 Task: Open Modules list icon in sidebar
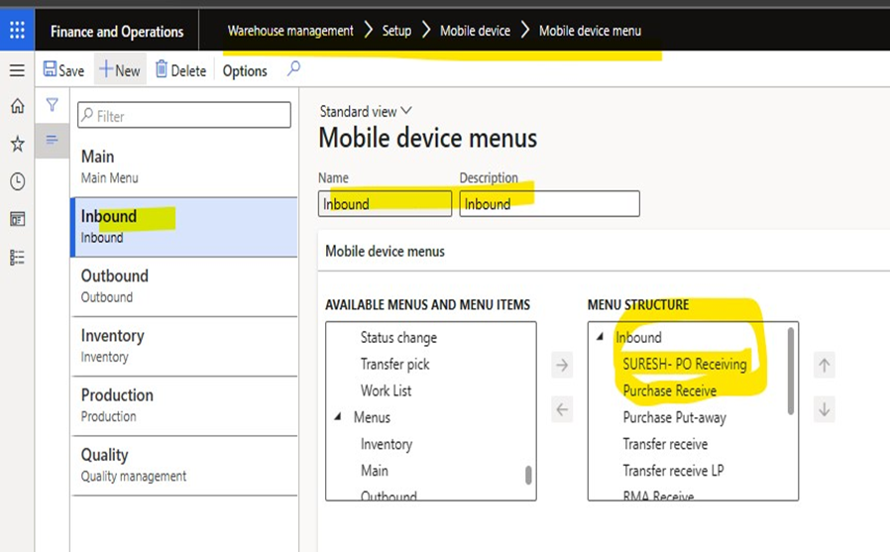click(x=17, y=258)
